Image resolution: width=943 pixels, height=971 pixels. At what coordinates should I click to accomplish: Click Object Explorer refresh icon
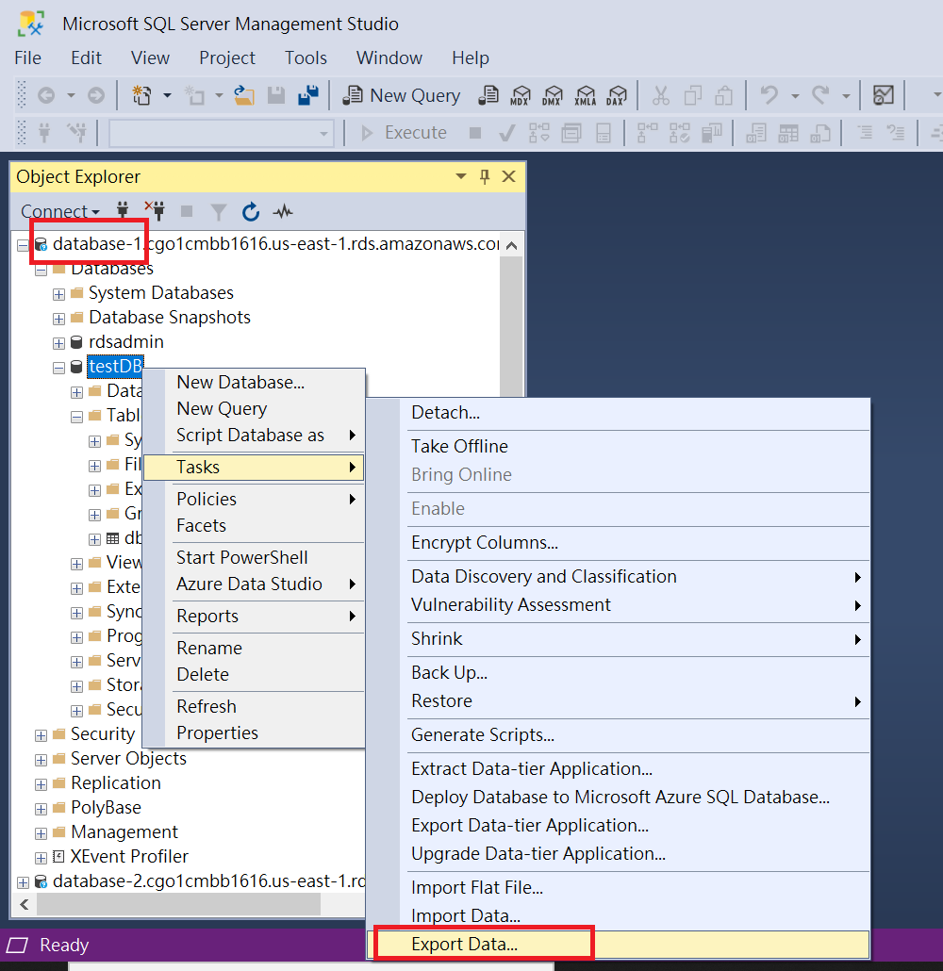[x=250, y=212]
